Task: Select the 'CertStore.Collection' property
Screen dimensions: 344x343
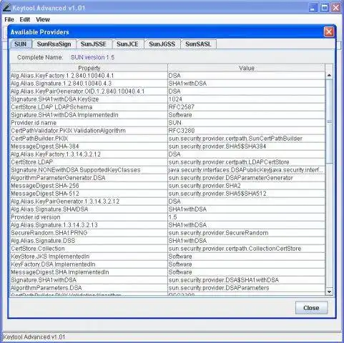Action: coord(89,249)
